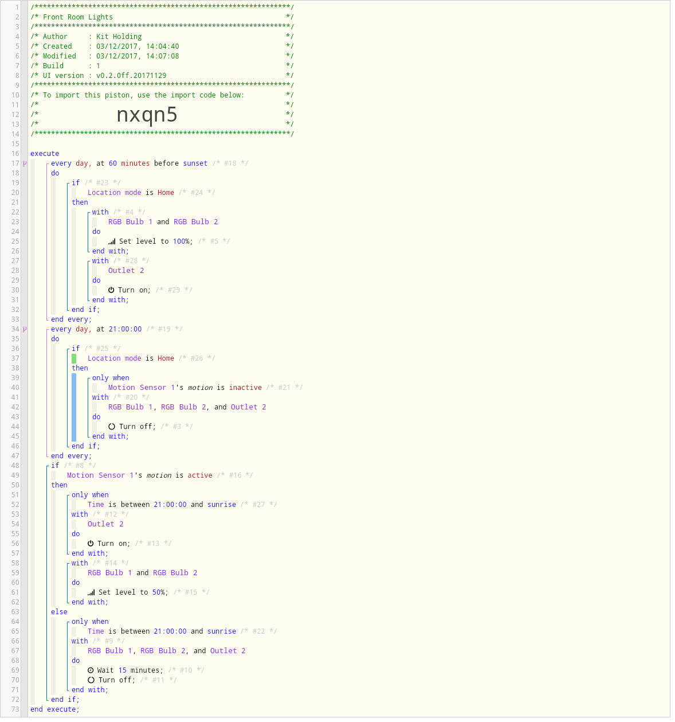
Task: Click the execute keyword on line 16
Action: click(x=45, y=154)
